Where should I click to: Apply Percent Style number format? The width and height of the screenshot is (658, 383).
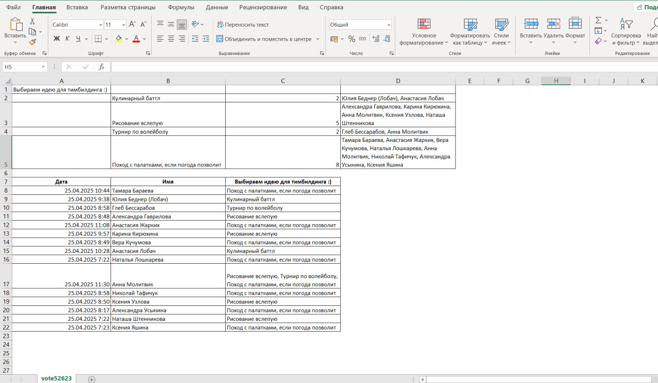coord(352,39)
